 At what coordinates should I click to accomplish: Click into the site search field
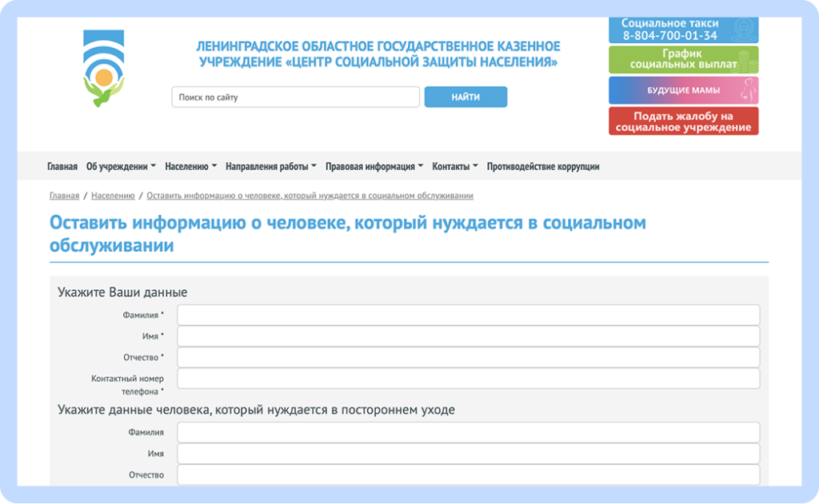[x=296, y=97]
